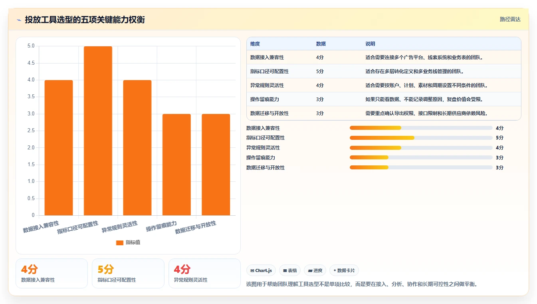
Task: Click the 异常规则灵活性 progress label
Action: click(263, 148)
